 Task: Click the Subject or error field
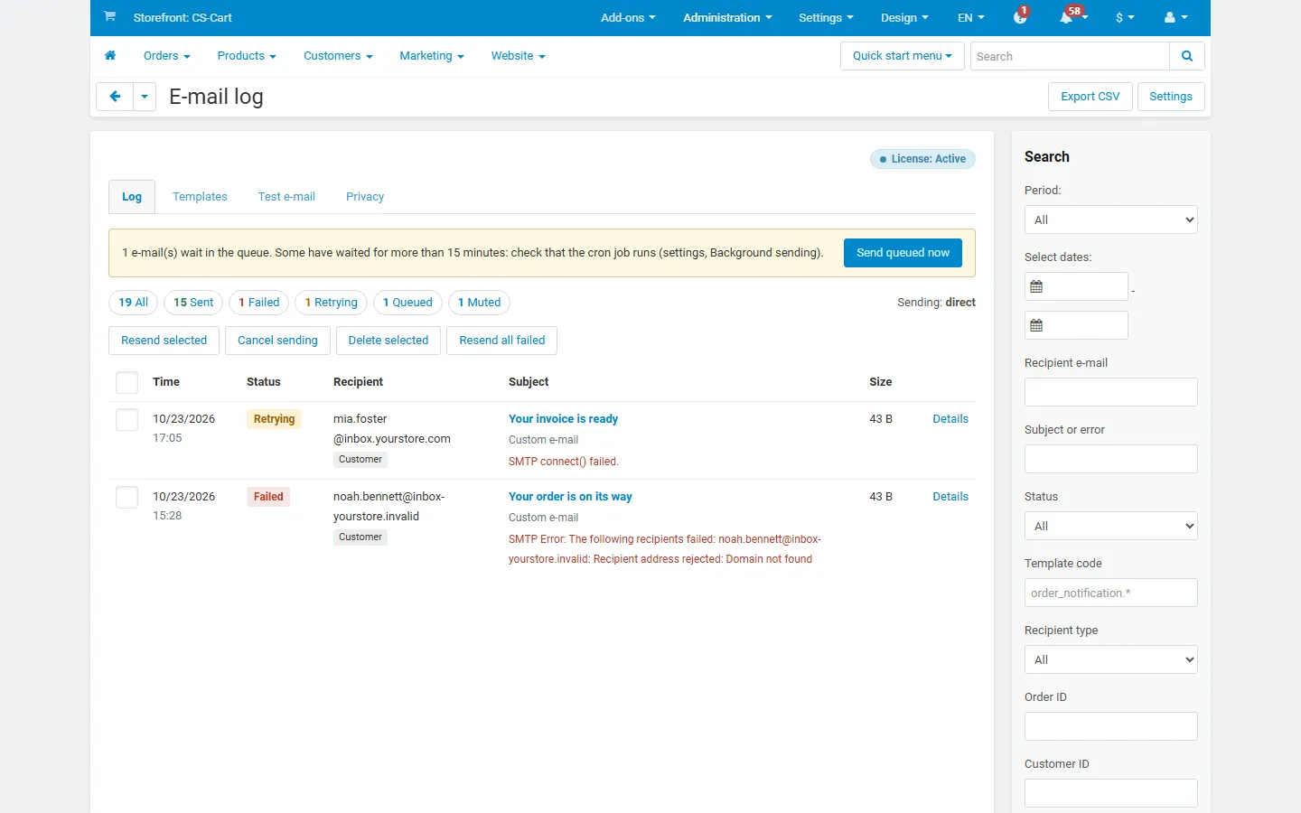pyautogui.click(x=1111, y=459)
